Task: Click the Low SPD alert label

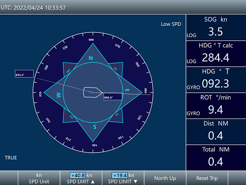Action: point(171,24)
